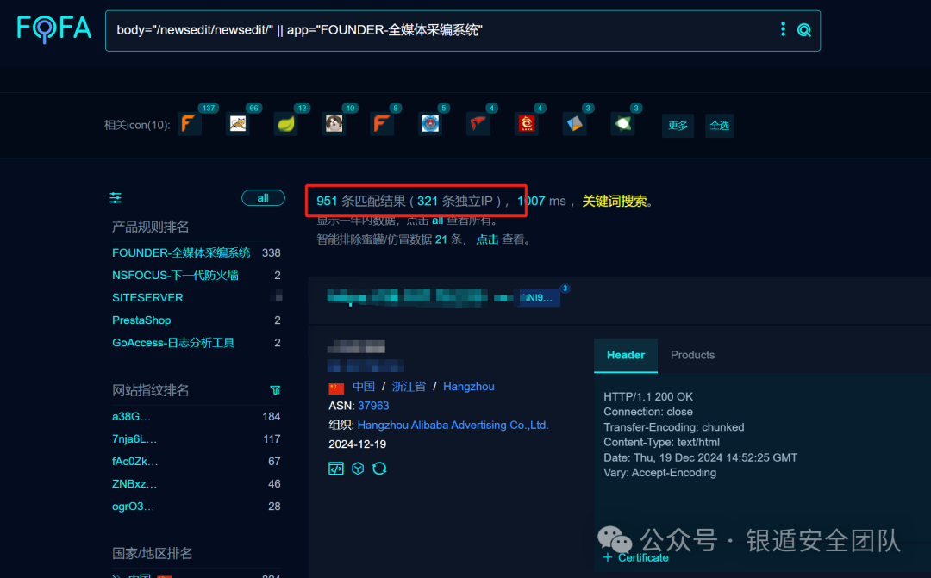Viewport: 931px width, 578px height.
Task: Click the Hangzhou city link
Action: pos(468,386)
